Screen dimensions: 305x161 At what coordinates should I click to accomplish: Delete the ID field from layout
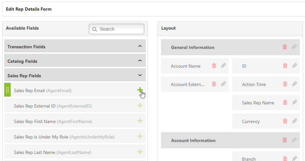point(285,66)
